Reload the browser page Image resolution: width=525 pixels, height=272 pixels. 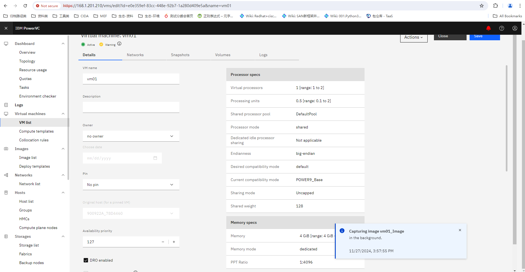coord(25,6)
